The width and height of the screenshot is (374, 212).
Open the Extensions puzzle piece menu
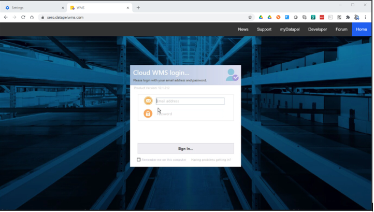point(348,17)
